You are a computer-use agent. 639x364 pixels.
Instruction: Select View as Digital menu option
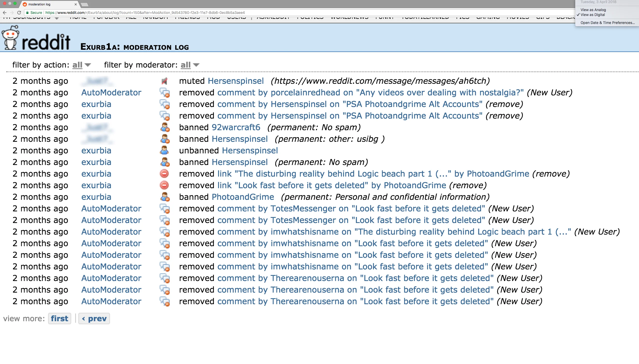593,15
